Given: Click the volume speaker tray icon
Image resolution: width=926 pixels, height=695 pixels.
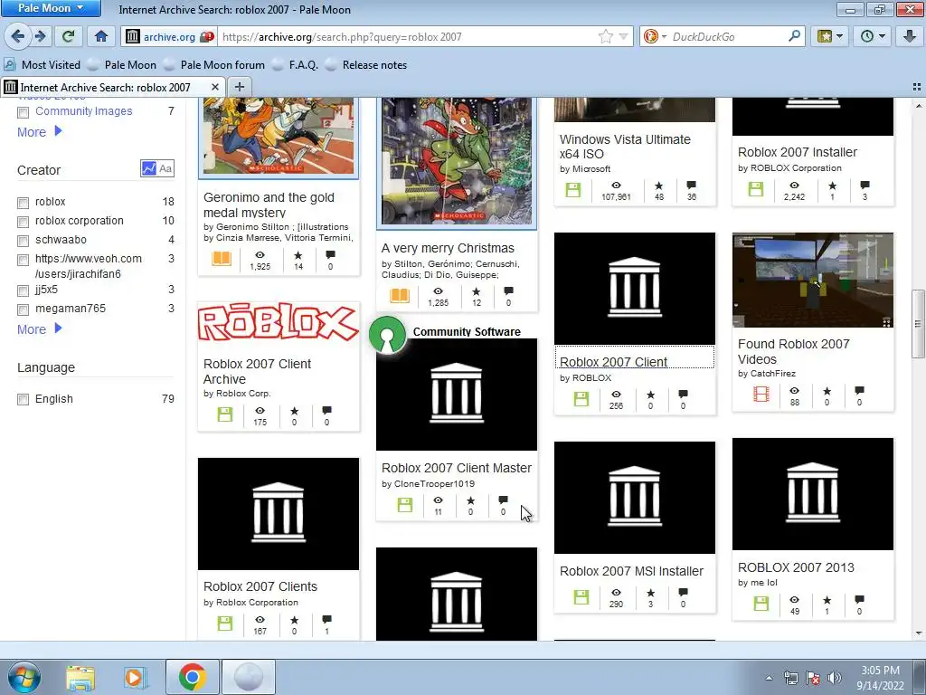Looking at the screenshot, I should point(834,678).
